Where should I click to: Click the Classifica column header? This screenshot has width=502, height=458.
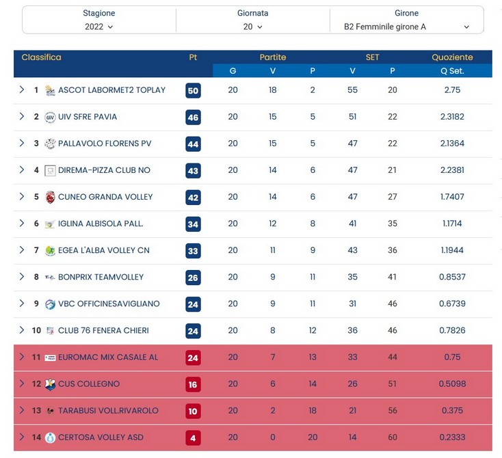click(41, 57)
